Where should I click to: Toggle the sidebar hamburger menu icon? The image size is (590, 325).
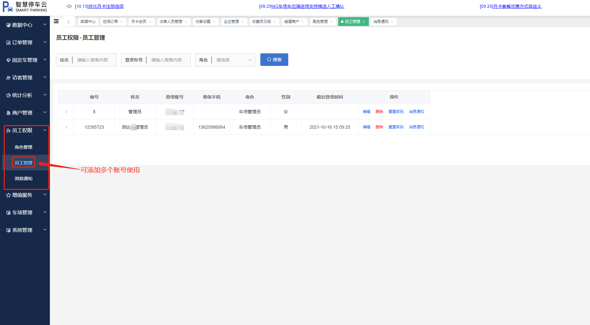point(56,21)
